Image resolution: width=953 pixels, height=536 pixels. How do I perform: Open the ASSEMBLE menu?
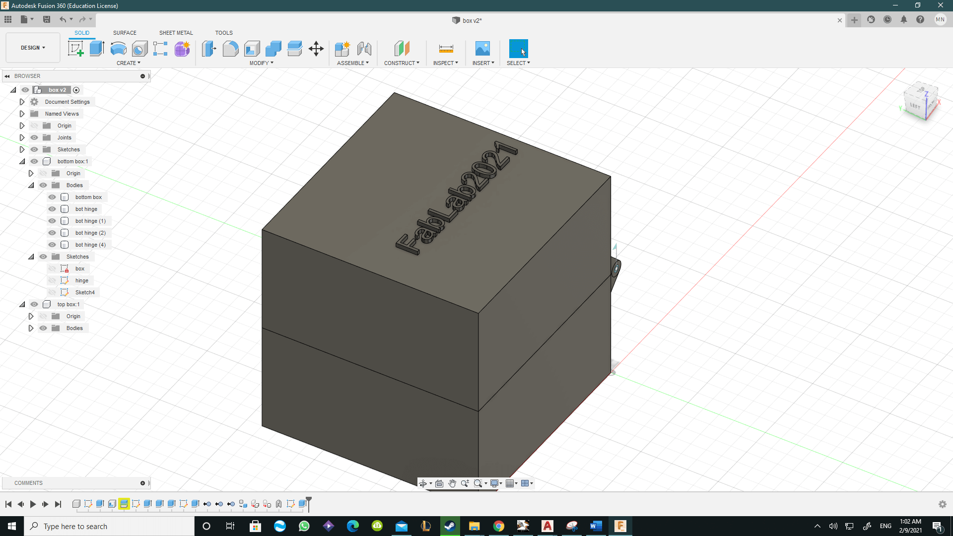coord(353,63)
